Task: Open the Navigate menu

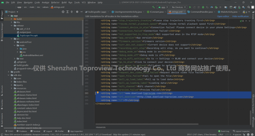Action: click(x=28, y=3)
